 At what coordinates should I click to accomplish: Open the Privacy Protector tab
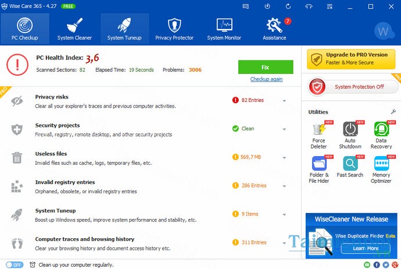tap(174, 29)
